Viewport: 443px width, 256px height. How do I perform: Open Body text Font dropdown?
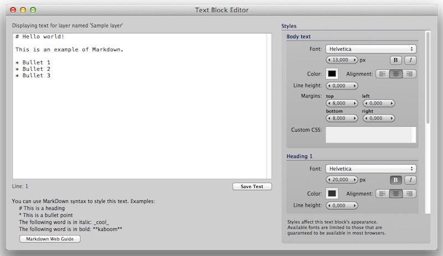370,49
